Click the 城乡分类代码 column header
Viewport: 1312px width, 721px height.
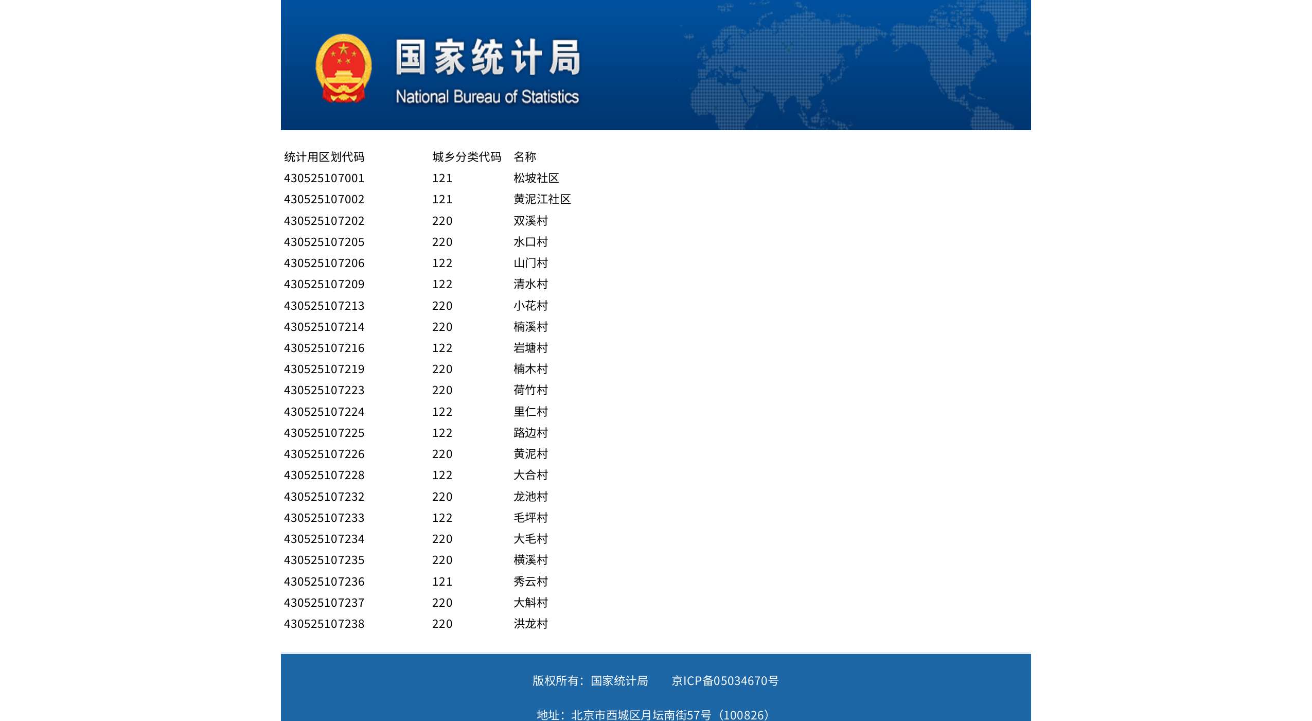pos(467,157)
